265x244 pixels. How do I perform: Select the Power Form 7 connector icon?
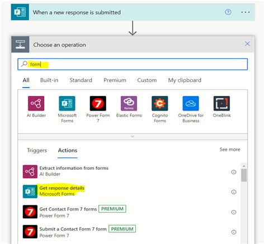tap(98, 103)
